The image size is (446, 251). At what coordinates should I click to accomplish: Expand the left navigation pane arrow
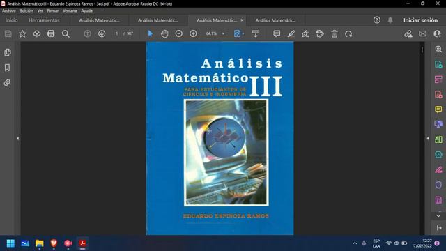pyautogui.click(x=17, y=139)
